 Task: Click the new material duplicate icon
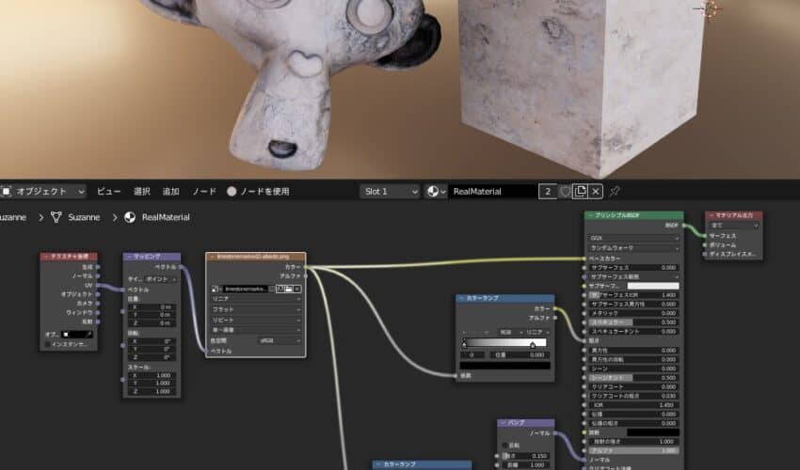tap(580, 192)
